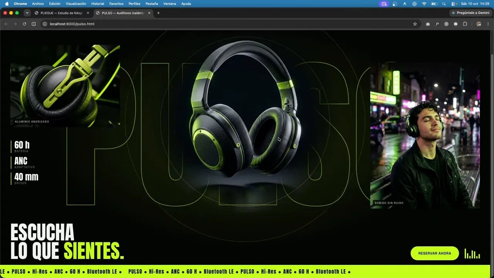
Task: Click the "SIENTES." headline word
Action: coord(94,251)
